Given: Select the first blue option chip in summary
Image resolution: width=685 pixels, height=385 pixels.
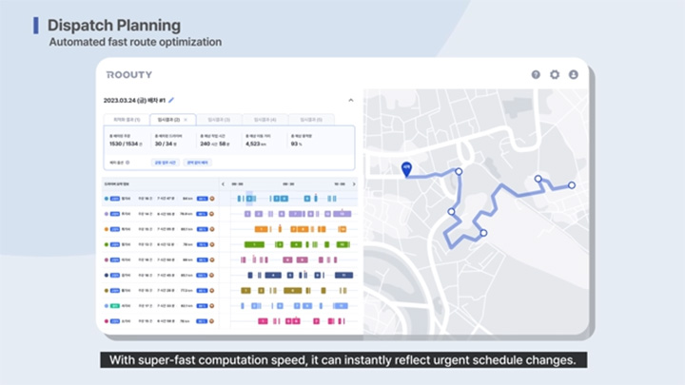Looking at the screenshot, I should click(166, 163).
